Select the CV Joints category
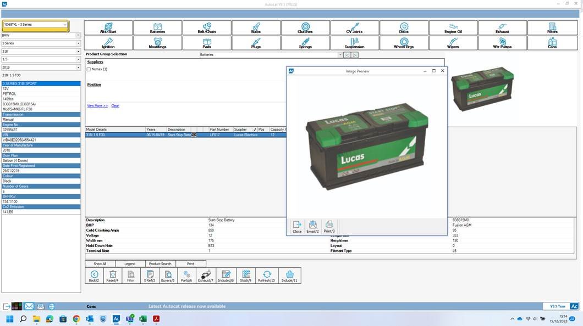 (355, 28)
